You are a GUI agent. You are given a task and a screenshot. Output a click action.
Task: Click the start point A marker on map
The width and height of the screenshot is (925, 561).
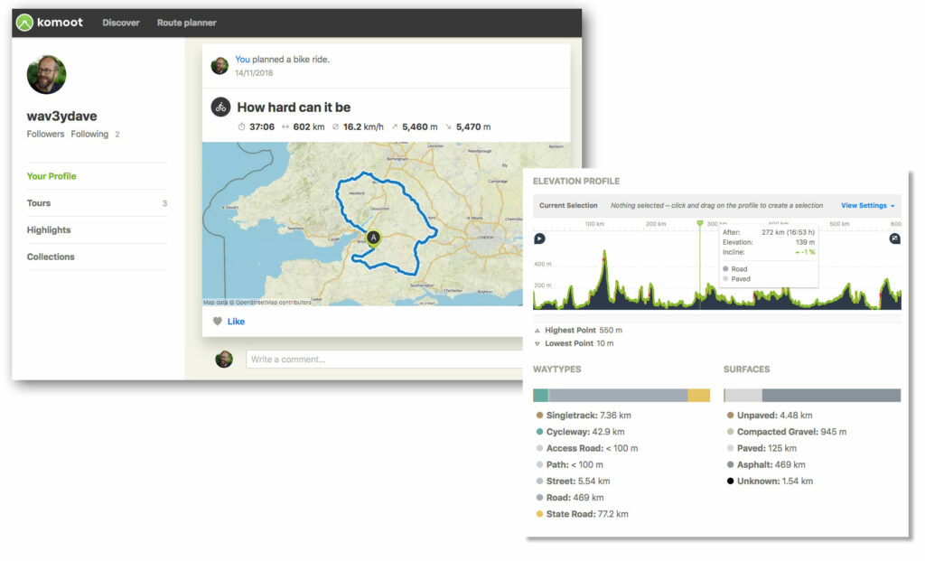coord(373,238)
